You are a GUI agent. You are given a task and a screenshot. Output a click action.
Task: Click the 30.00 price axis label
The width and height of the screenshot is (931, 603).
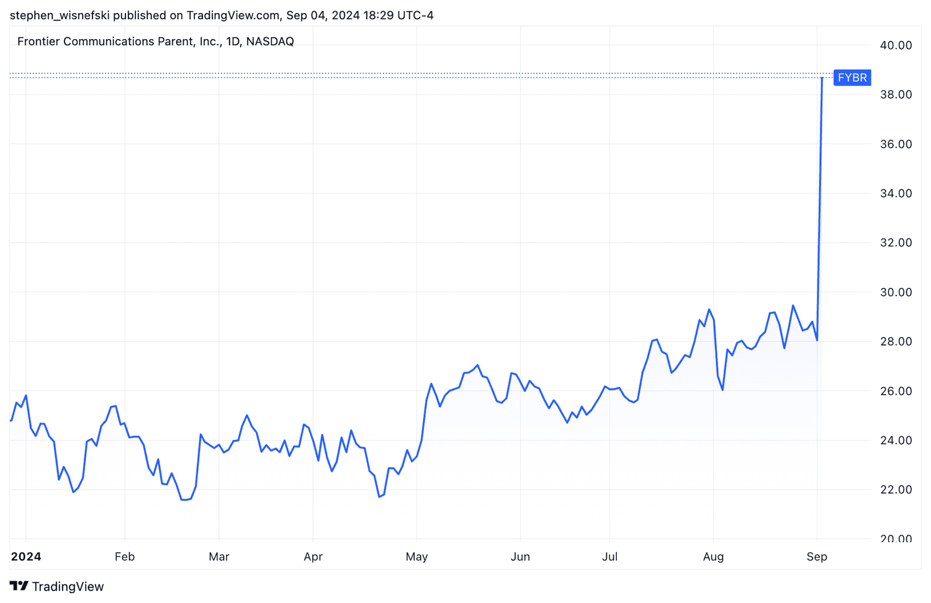(x=896, y=292)
